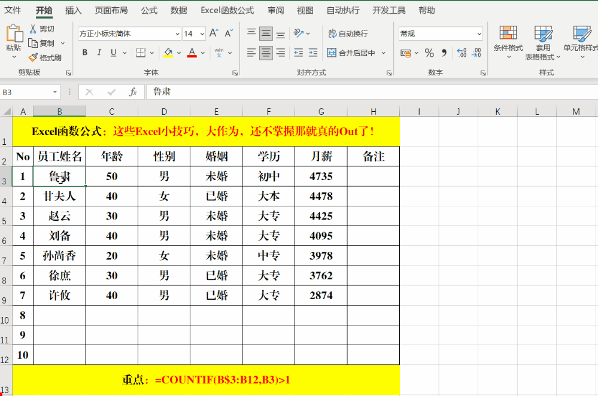Open the number format 常规 dropdown
This screenshot has height=396, width=598.
click(479, 34)
